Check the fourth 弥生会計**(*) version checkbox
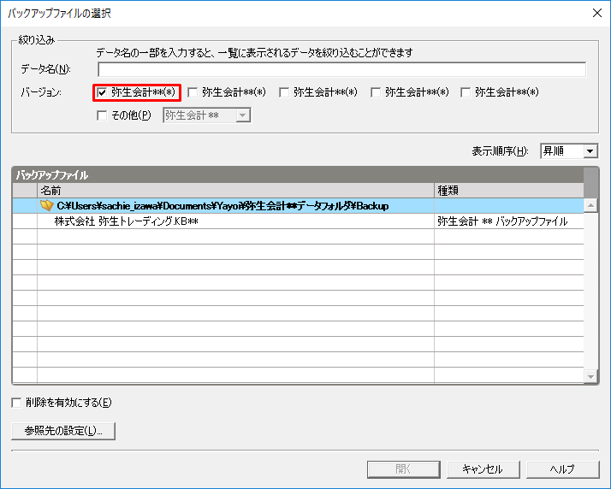The height and width of the screenshot is (489, 611). pyautogui.click(x=376, y=92)
